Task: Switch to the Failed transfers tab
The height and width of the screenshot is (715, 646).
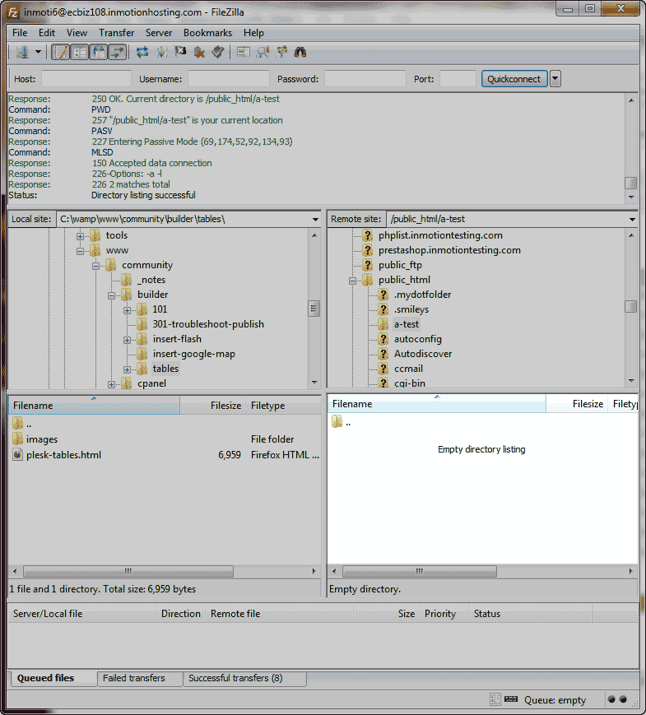Action: click(x=133, y=679)
